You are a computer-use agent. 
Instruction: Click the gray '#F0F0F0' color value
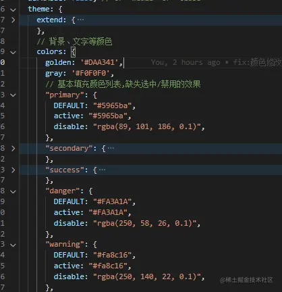[90, 73]
